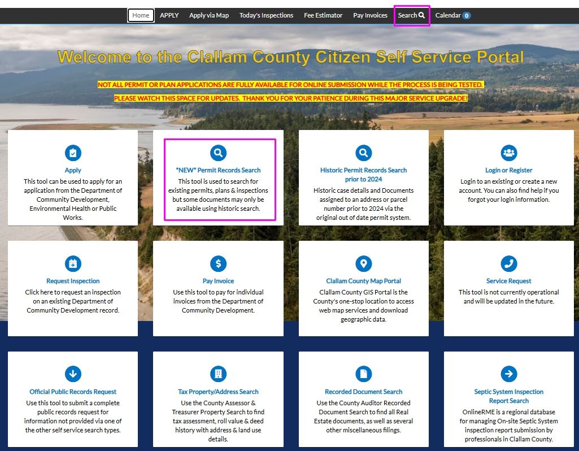Image resolution: width=579 pixels, height=451 pixels.
Task: Click the Tax Property/Address Search building icon
Action: tap(218, 374)
